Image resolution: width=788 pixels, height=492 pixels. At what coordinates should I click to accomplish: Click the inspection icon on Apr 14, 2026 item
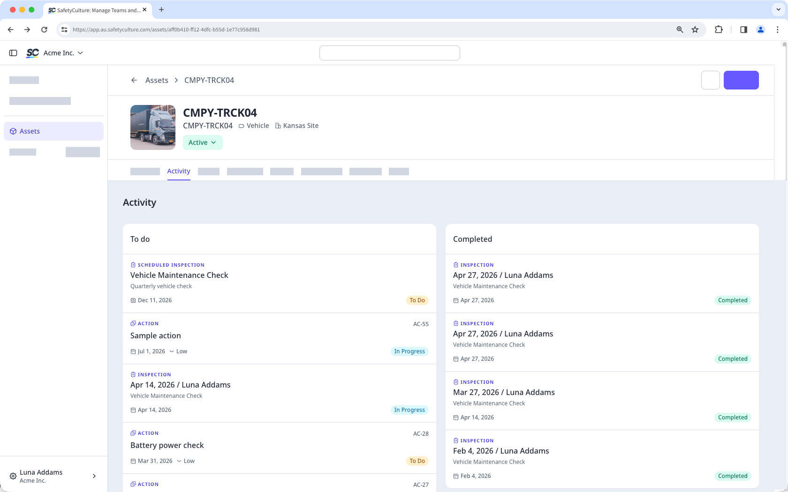133,374
